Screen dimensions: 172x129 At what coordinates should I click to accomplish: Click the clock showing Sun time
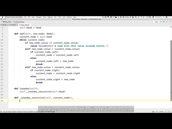tap(158, 17)
